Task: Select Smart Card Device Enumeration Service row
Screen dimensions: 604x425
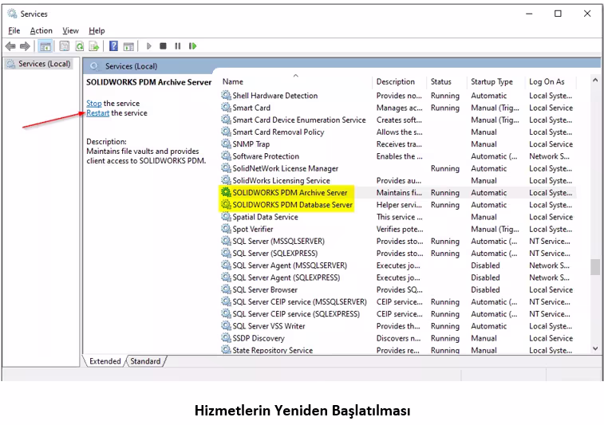Action: 398,120
